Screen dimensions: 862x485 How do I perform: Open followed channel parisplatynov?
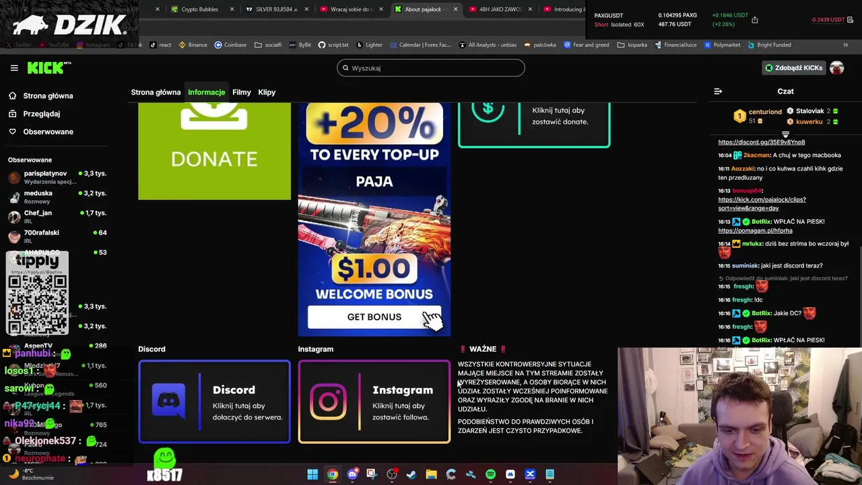click(x=57, y=177)
